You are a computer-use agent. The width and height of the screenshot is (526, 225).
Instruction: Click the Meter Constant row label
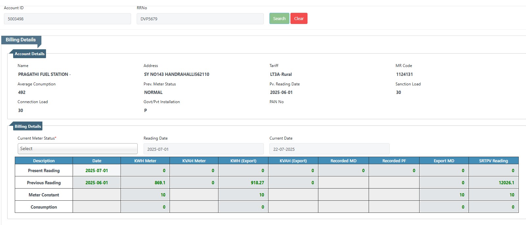(x=44, y=195)
